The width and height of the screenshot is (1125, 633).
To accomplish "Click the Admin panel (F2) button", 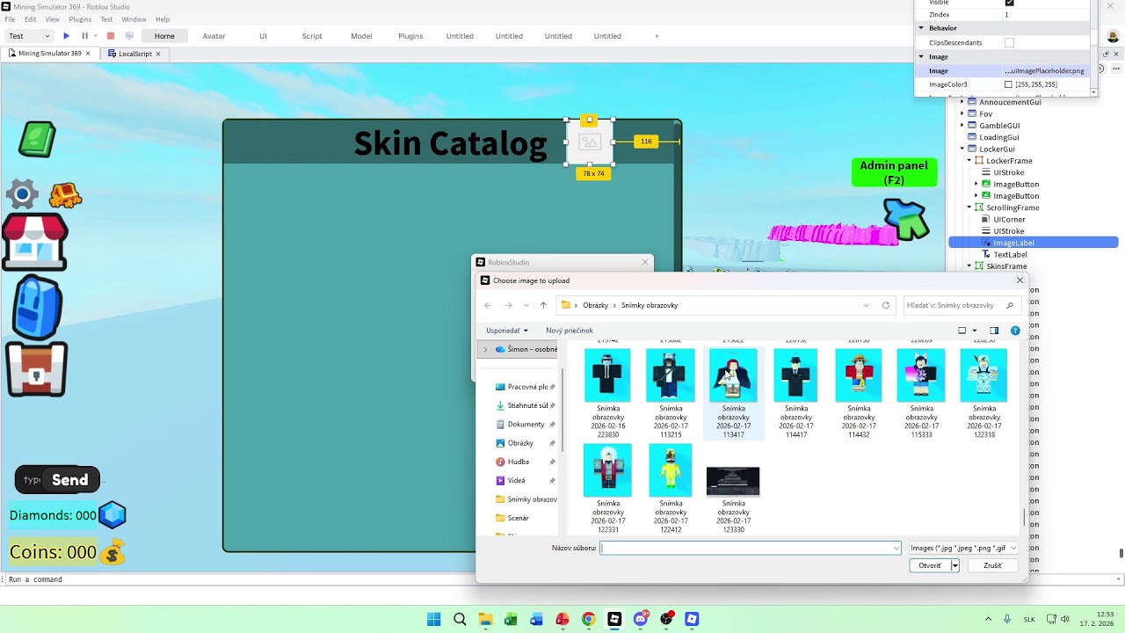I will (x=894, y=172).
